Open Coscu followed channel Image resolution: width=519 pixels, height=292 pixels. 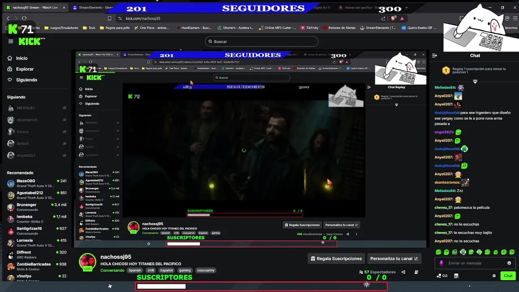point(36,132)
